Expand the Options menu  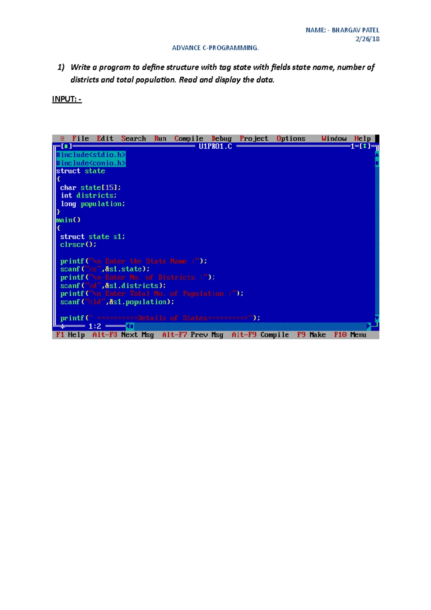tap(291, 139)
